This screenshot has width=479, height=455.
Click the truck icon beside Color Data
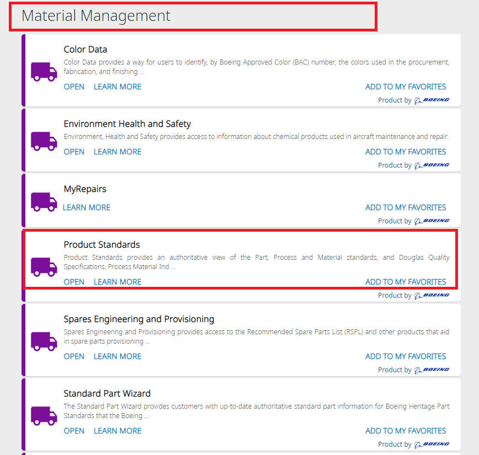tap(44, 71)
